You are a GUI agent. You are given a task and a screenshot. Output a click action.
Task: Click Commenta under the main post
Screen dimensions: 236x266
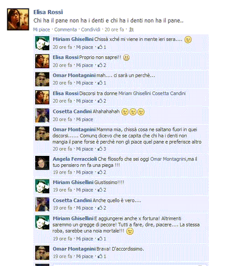click(66, 29)
